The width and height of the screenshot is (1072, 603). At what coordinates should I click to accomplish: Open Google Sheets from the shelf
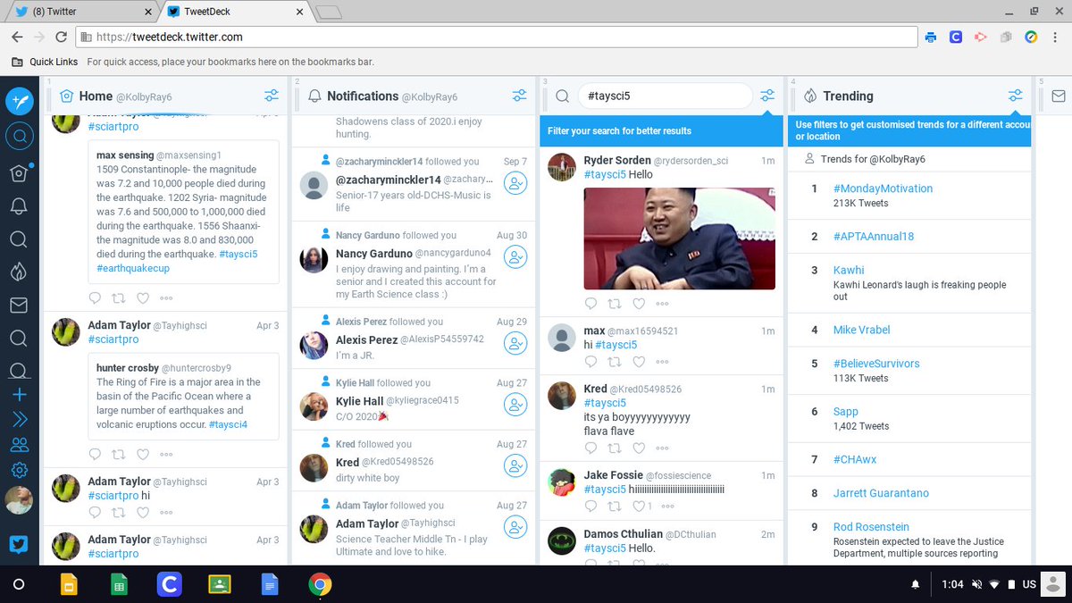point(118,584)
